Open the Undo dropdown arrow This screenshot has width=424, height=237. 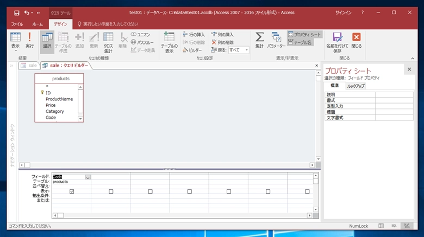pos(32,12)
